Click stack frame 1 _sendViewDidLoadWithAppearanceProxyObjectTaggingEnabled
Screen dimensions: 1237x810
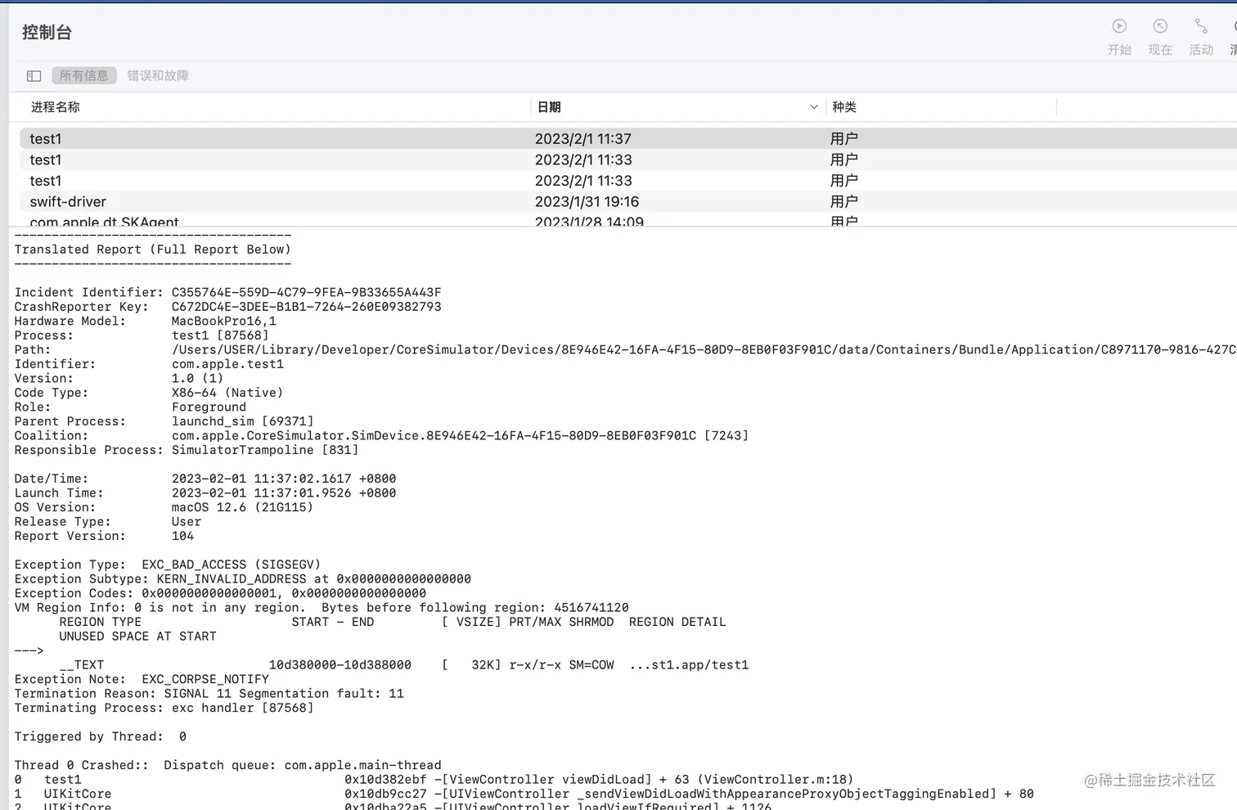point(524,794)
